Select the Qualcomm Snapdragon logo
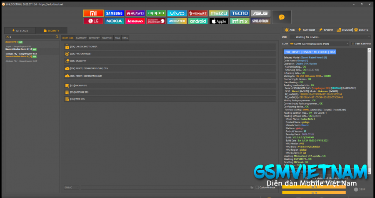Image resolution: width=375 pixels, height=198 pixels. tap(156, 21)
